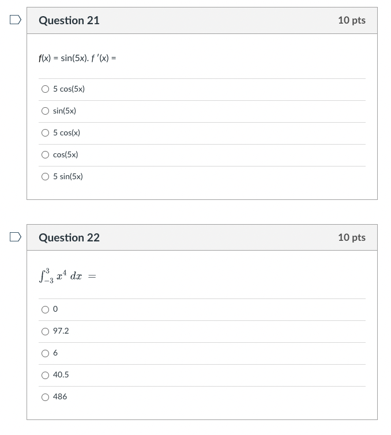This screenshot has height=435, width=391.
Task: Click the 97.2 answer label text
Action: tap(61, 331)
